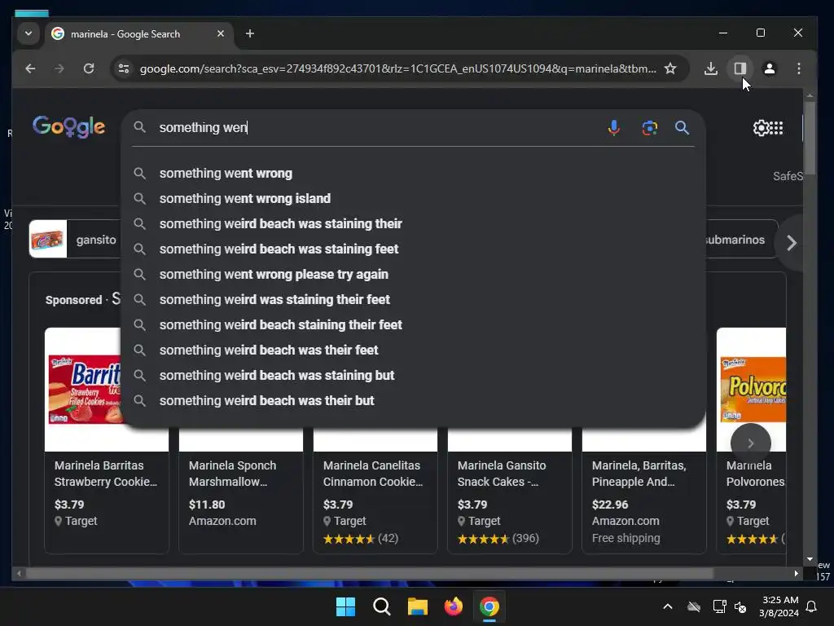Screen dimensions: 834x626
Task: Start voice search with microphone icon
Action: [x=614, y=128]
